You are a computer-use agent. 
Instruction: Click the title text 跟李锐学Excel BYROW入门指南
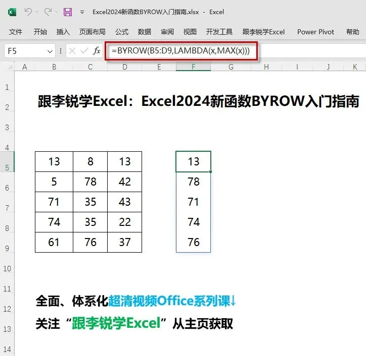198,101
